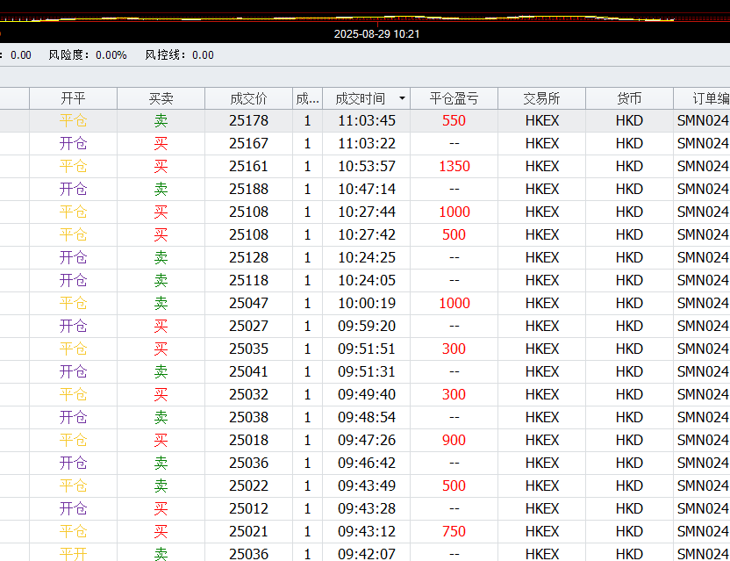
Task: Click the 平开 cell in last row
Action: (73, 554)
